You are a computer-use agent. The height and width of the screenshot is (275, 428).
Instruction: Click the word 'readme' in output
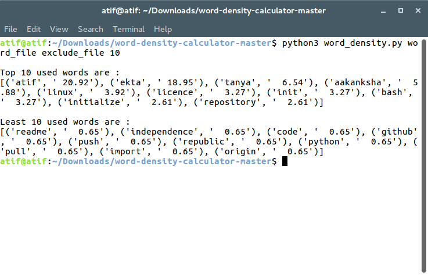click(x=31, y=132)
